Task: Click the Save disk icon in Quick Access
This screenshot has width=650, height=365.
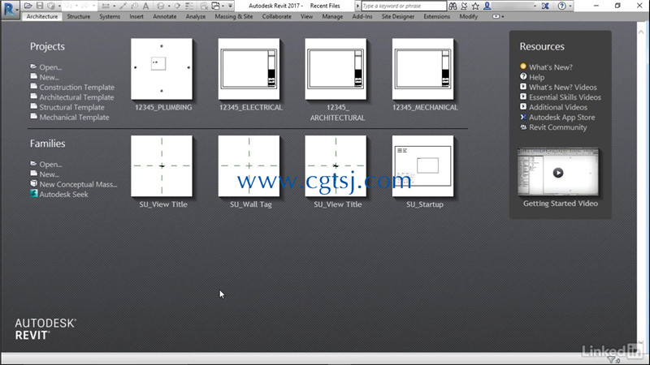Action: pos(40,6)
